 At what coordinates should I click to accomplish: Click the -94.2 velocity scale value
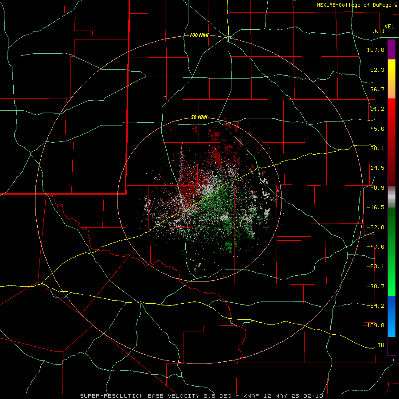(x=376, y=306)
